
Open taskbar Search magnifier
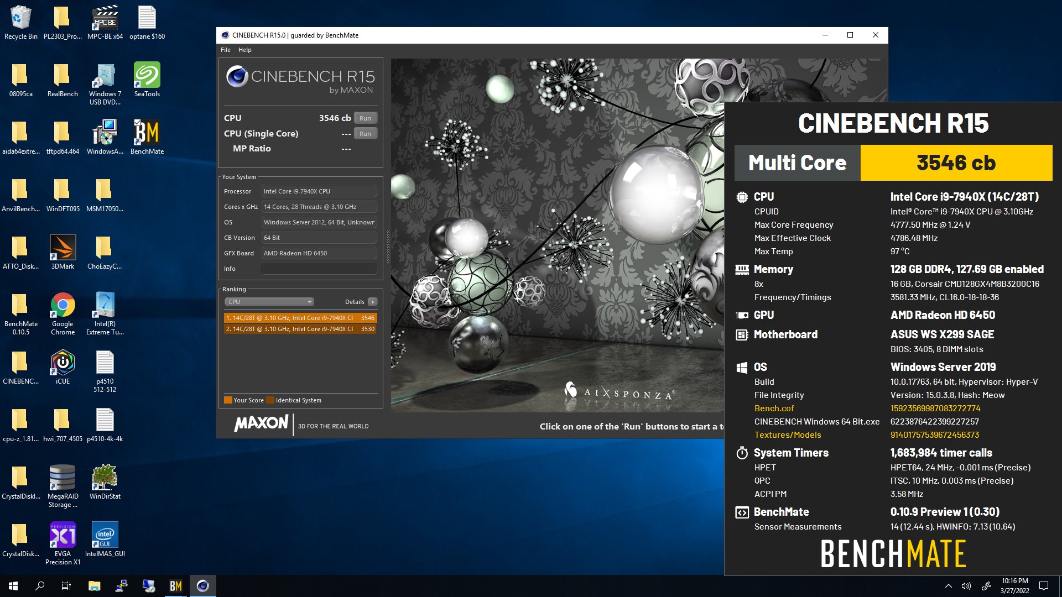tap(40, 586)
